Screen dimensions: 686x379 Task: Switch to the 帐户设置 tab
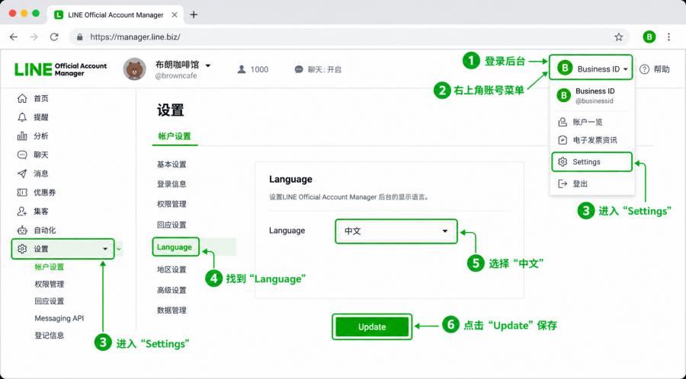(175, 136)
